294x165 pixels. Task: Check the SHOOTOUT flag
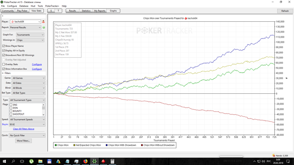11,114
